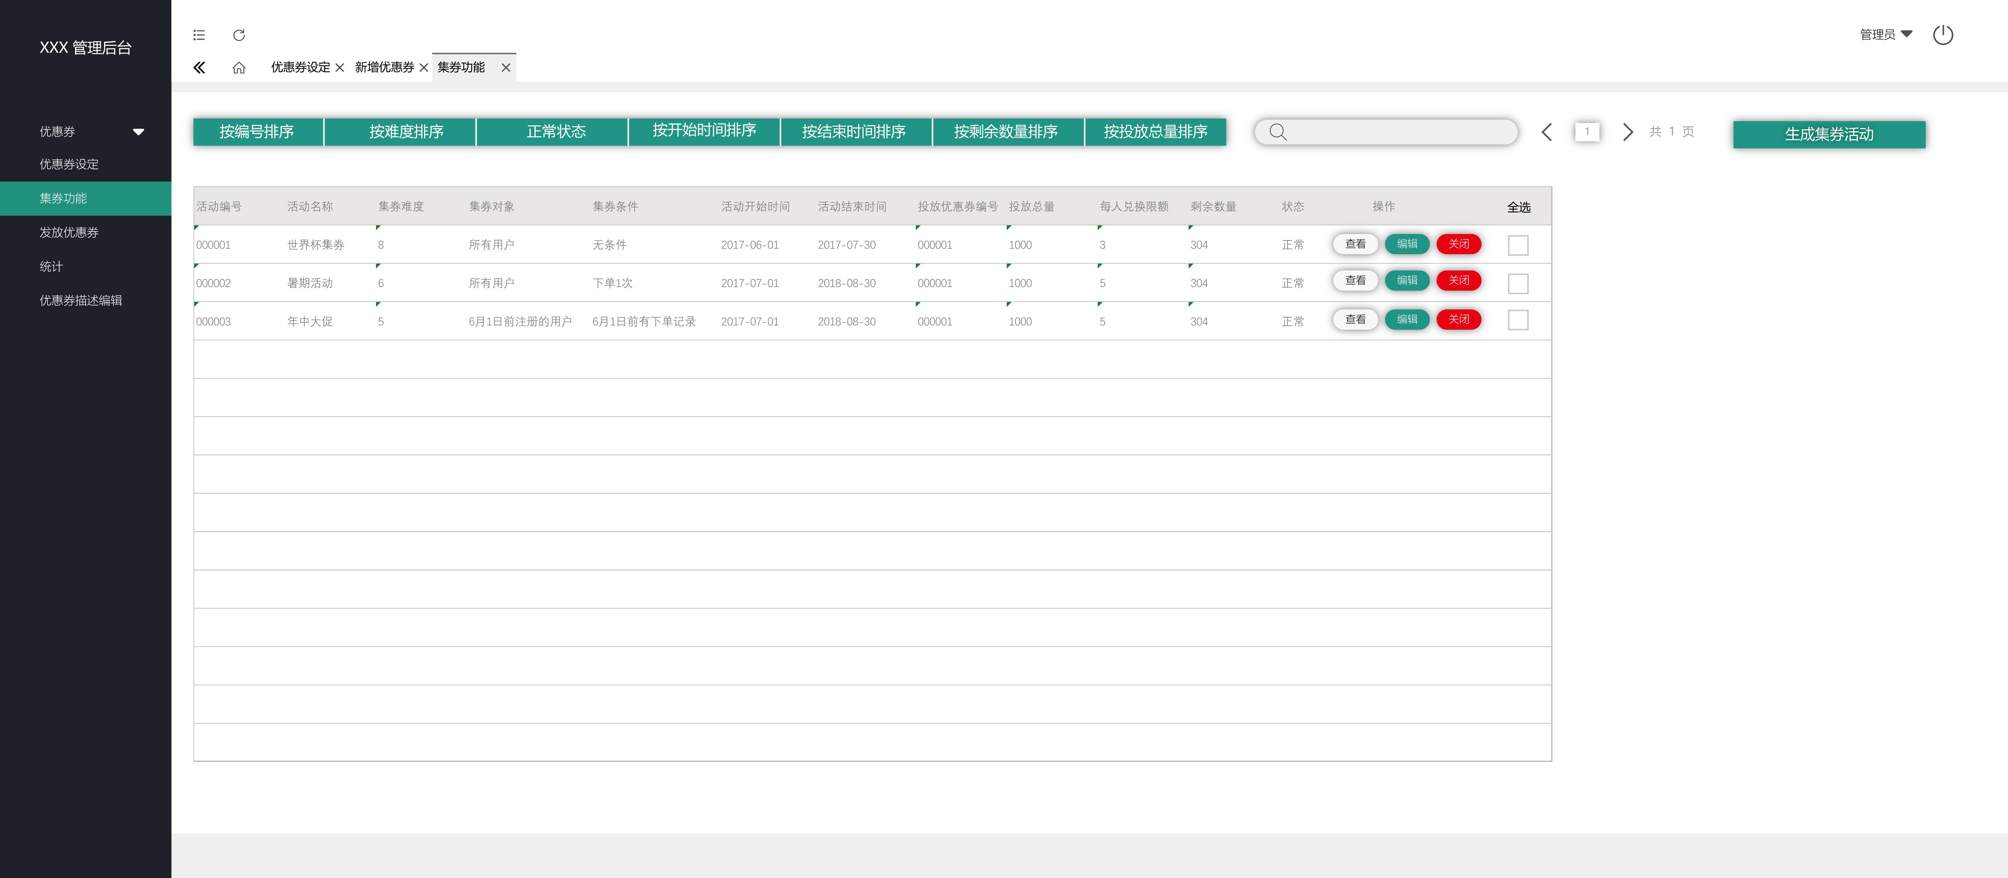
Task: Click the double-left chevron collapse icon
Action: tap(200, 68)
